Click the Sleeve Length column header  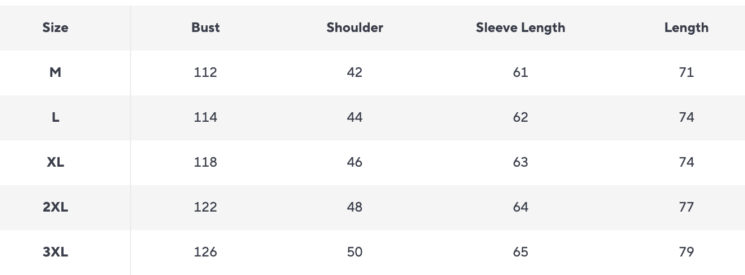click(x=520, y=27)
